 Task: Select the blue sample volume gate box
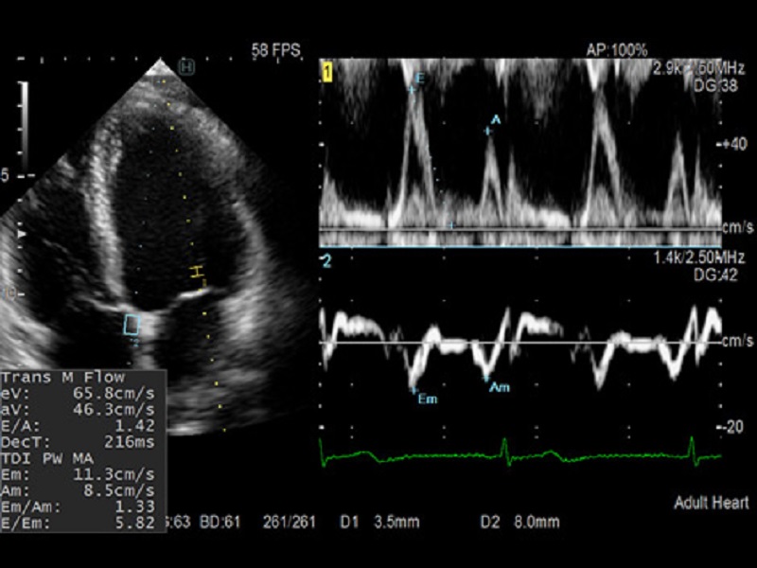pyautogui.click(x=132, y=325)
